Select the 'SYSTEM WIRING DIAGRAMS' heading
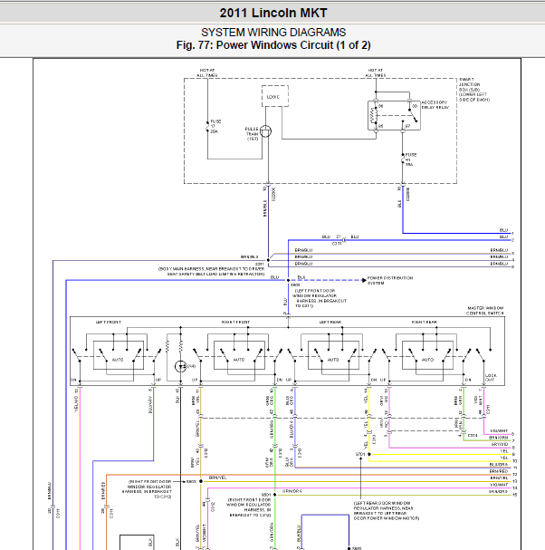 click(273, 33)
